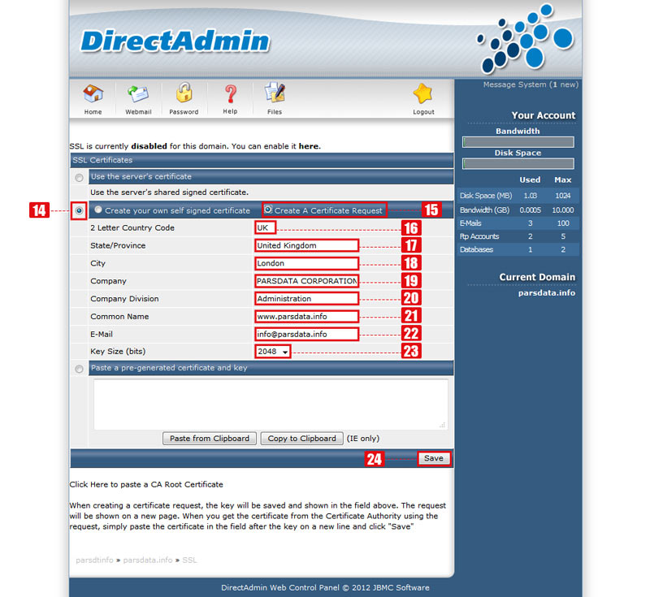Click the Disk Space used value 1.03
This screenshot has width=650, height=597.
pyautogui.click(x=531, y=196)
